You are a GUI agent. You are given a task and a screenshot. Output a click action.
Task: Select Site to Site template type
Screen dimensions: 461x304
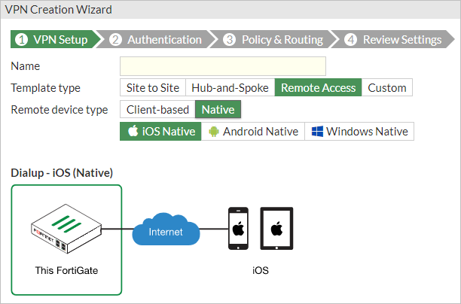tap(153, 87)
